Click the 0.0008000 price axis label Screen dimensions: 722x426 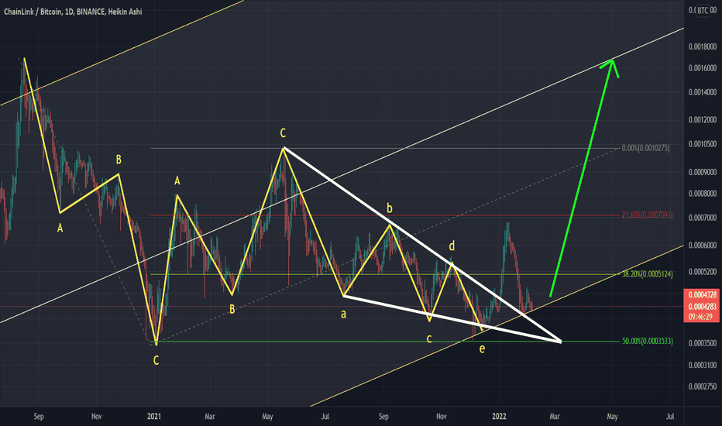703,194
